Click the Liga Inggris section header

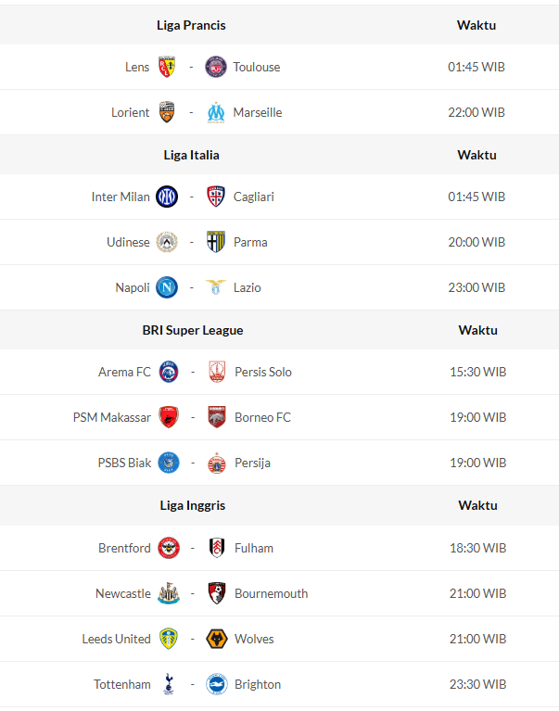pyautogui.click(x=193, y=505)
